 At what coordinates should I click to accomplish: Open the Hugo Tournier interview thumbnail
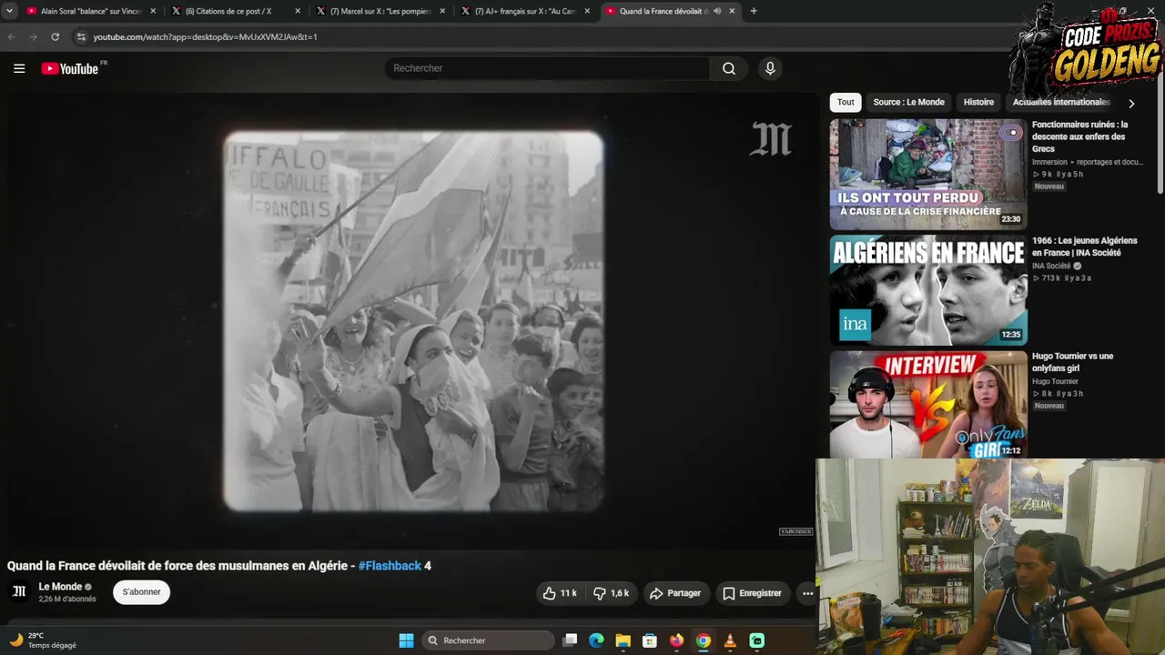pyautogui.click(x=927, y=405)
